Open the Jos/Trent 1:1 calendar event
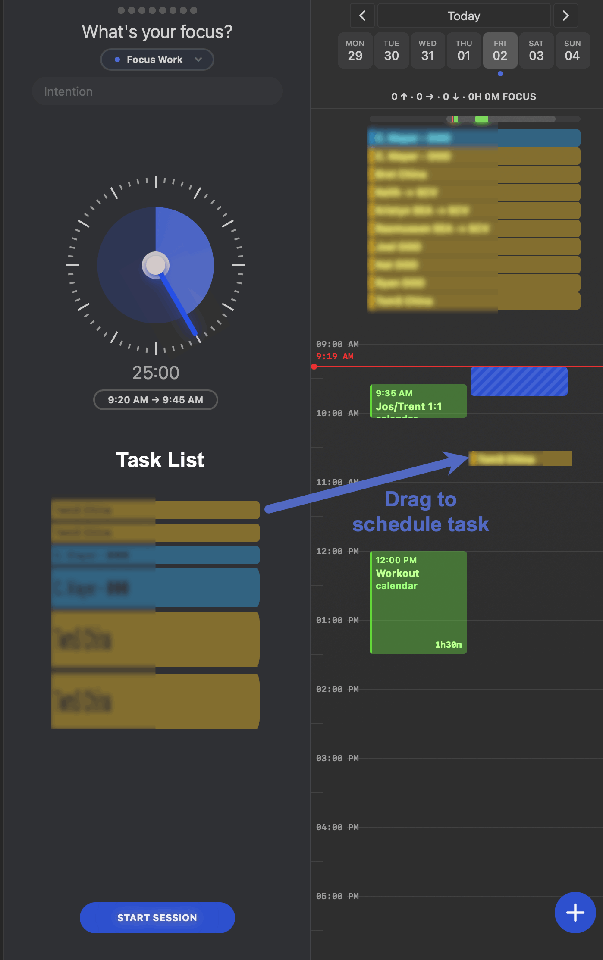 coord(418,401)
